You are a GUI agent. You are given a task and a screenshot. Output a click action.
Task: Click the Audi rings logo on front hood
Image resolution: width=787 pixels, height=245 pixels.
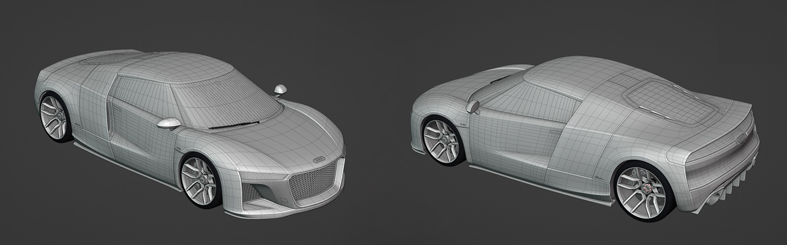(319, 160)
